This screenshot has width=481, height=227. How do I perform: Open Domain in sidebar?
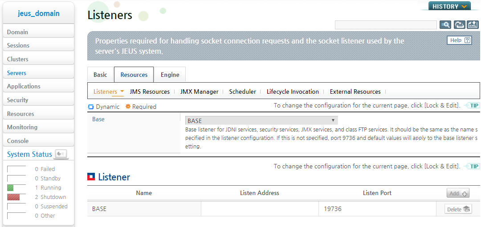pyautogui.click(x=39, y=32)
